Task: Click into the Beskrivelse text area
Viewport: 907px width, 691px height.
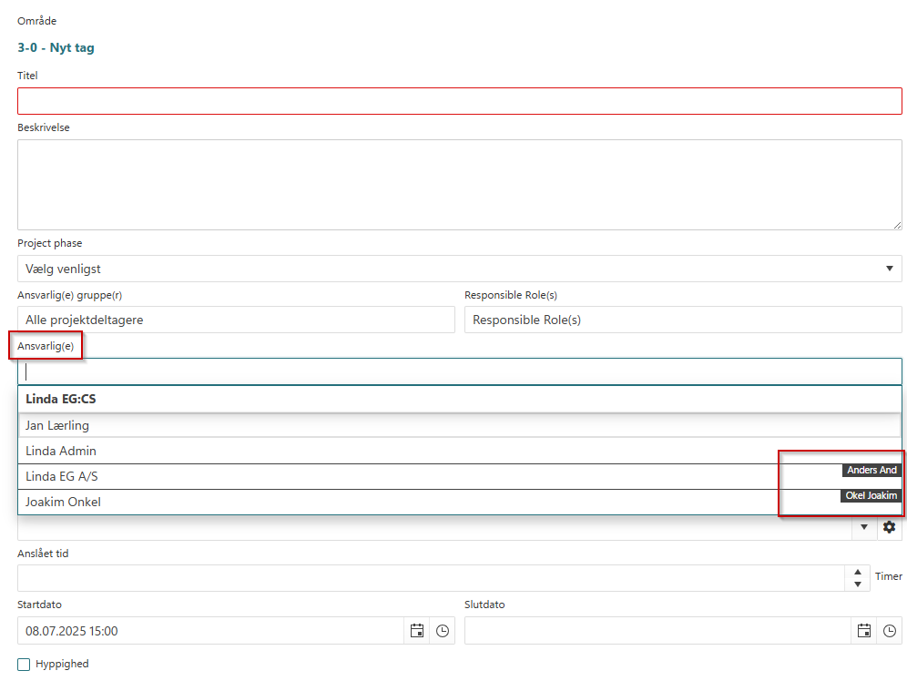Action: coord(459,184)
